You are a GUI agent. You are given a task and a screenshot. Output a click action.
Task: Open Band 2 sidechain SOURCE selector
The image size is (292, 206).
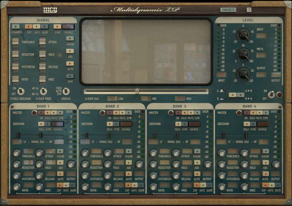pos(126,124)
